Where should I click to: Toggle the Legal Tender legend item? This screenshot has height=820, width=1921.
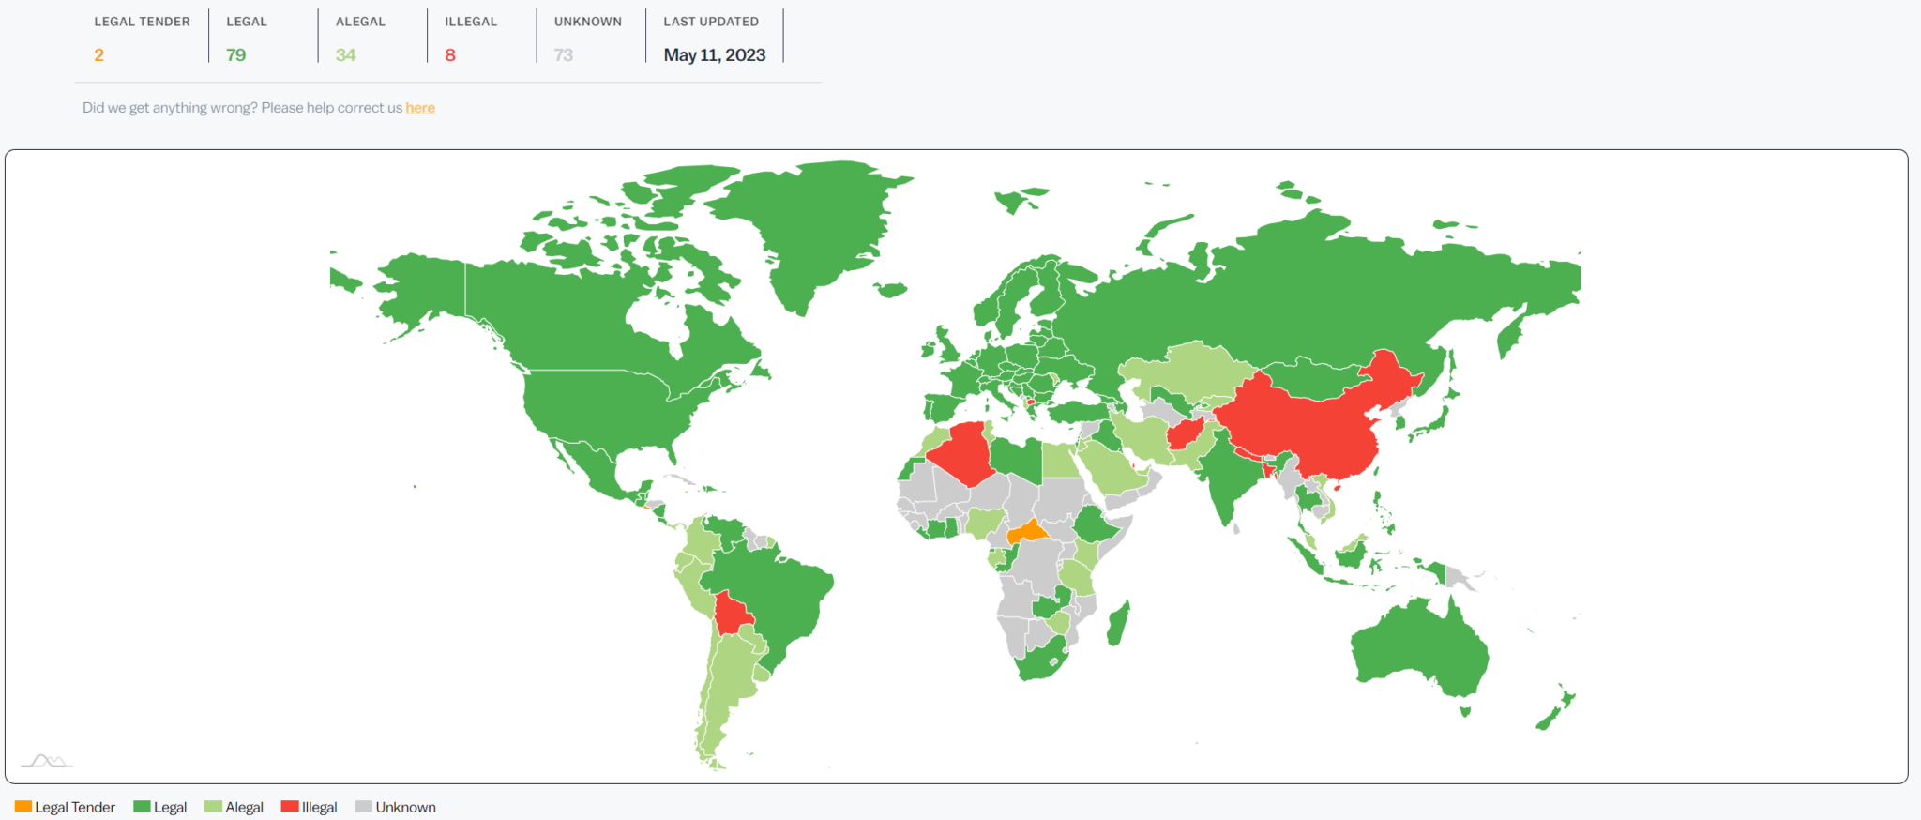pos(65,807)
